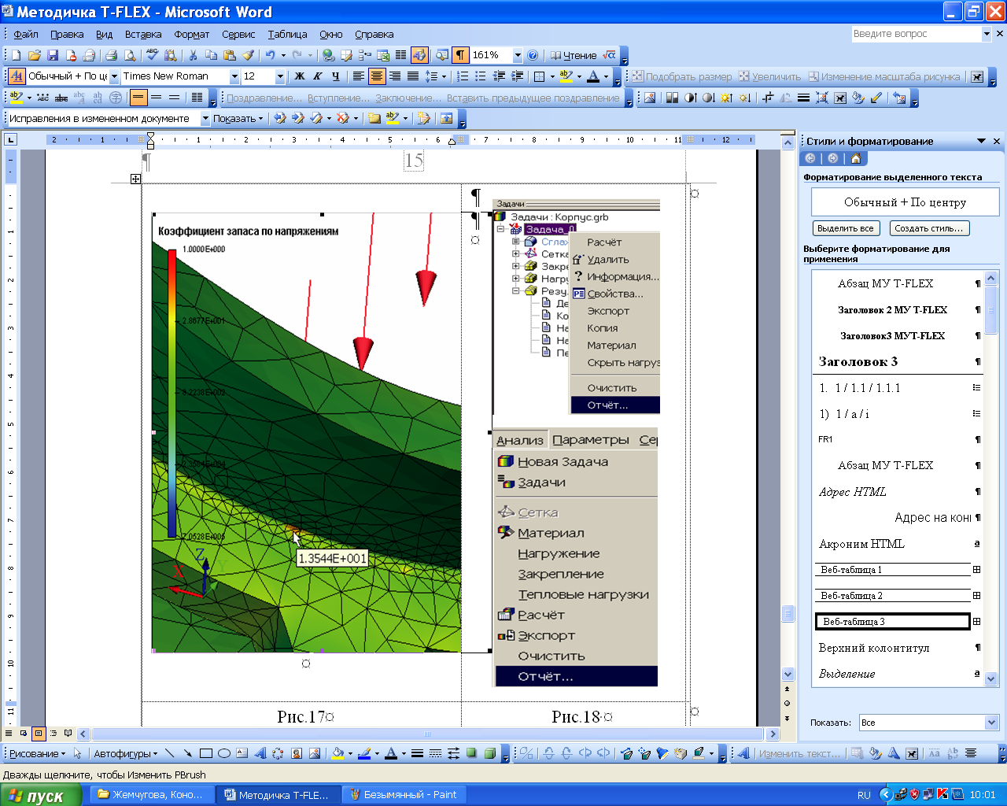Click the Save document icon
Viewport: 1007px width, 806px height.
click(x=53, y=55)
